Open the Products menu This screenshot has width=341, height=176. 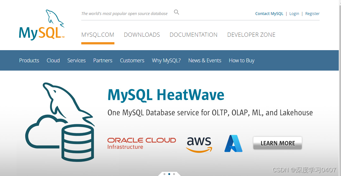pos(29,60)
